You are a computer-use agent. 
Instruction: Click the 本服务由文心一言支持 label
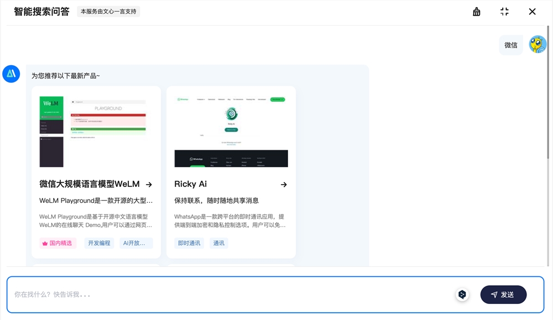point(108,11)
